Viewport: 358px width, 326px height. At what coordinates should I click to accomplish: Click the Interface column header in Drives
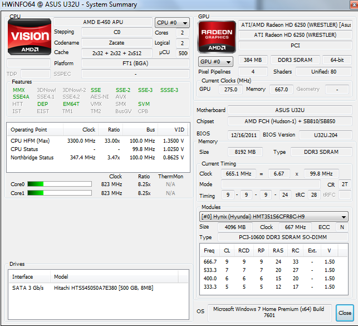29,276
